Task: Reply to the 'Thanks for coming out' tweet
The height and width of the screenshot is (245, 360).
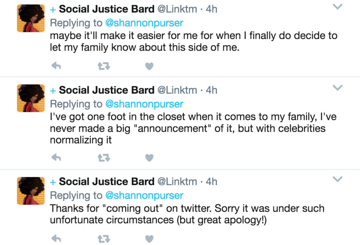Action: (x=56, y=238)
